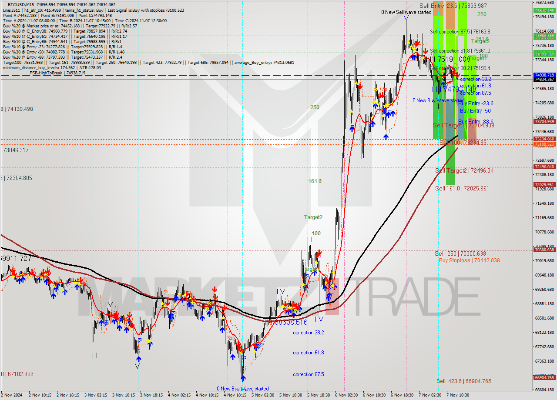This screenshot has height=400, width=557.
Task: Click the '2 Nov 2024' time axis label
Action: pos(12,395)
